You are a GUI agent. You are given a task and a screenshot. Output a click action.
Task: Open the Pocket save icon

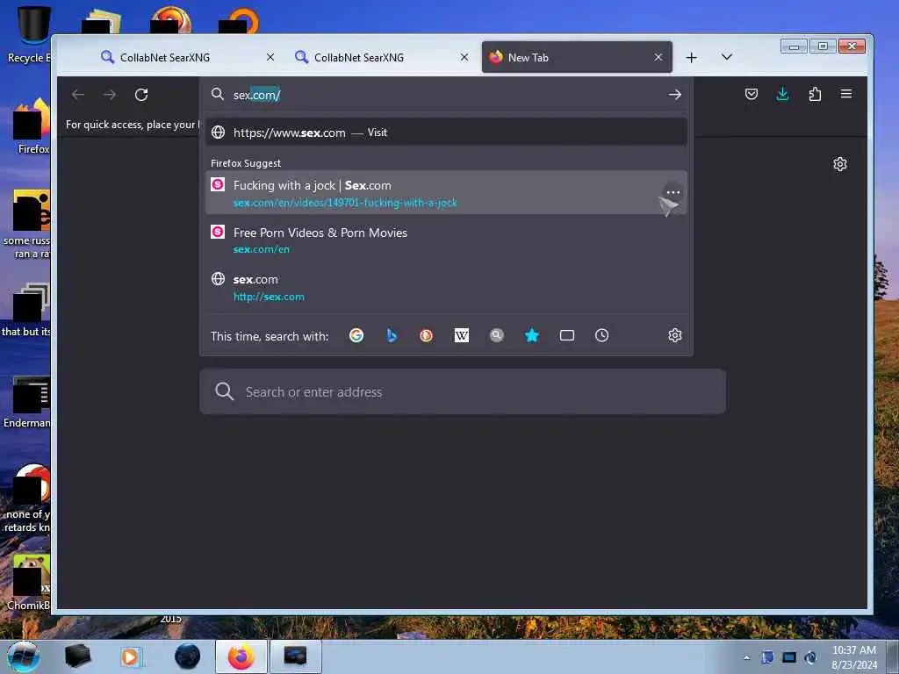click(x=752, y=94)
